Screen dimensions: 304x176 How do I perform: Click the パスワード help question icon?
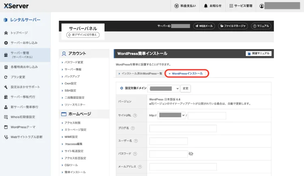pyautogui.click(x=135, y=154)
